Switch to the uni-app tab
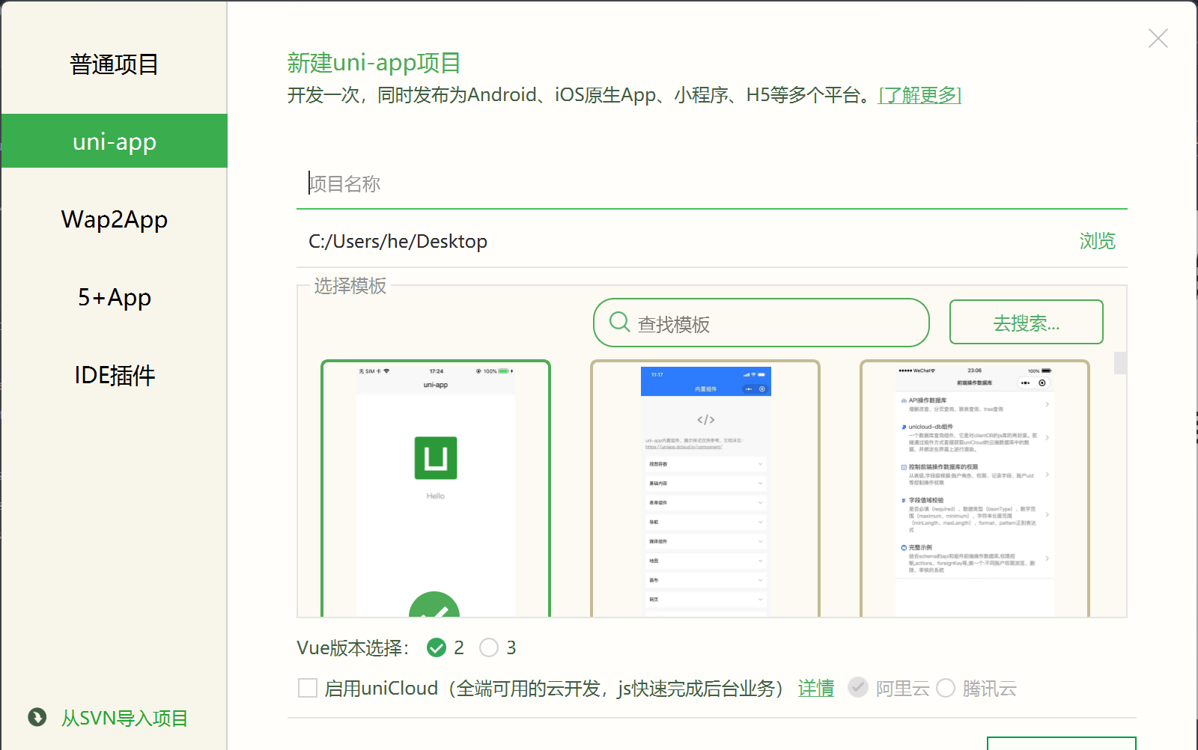 (114, 141)
